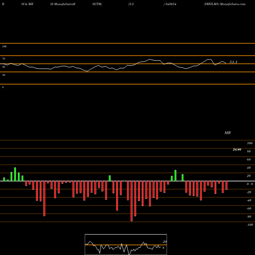
Task: Click the "SI MunafaSutraR" header label
Action: [x=63, y=4]
